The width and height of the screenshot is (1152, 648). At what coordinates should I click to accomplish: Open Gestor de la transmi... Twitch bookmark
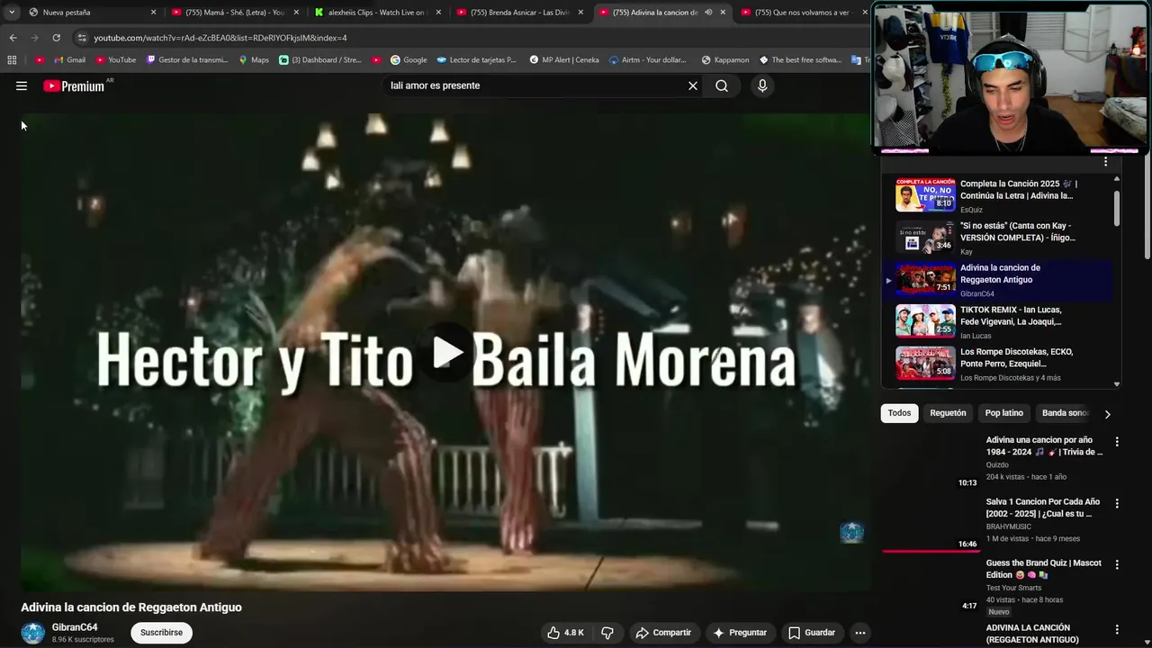coord(187,60)
